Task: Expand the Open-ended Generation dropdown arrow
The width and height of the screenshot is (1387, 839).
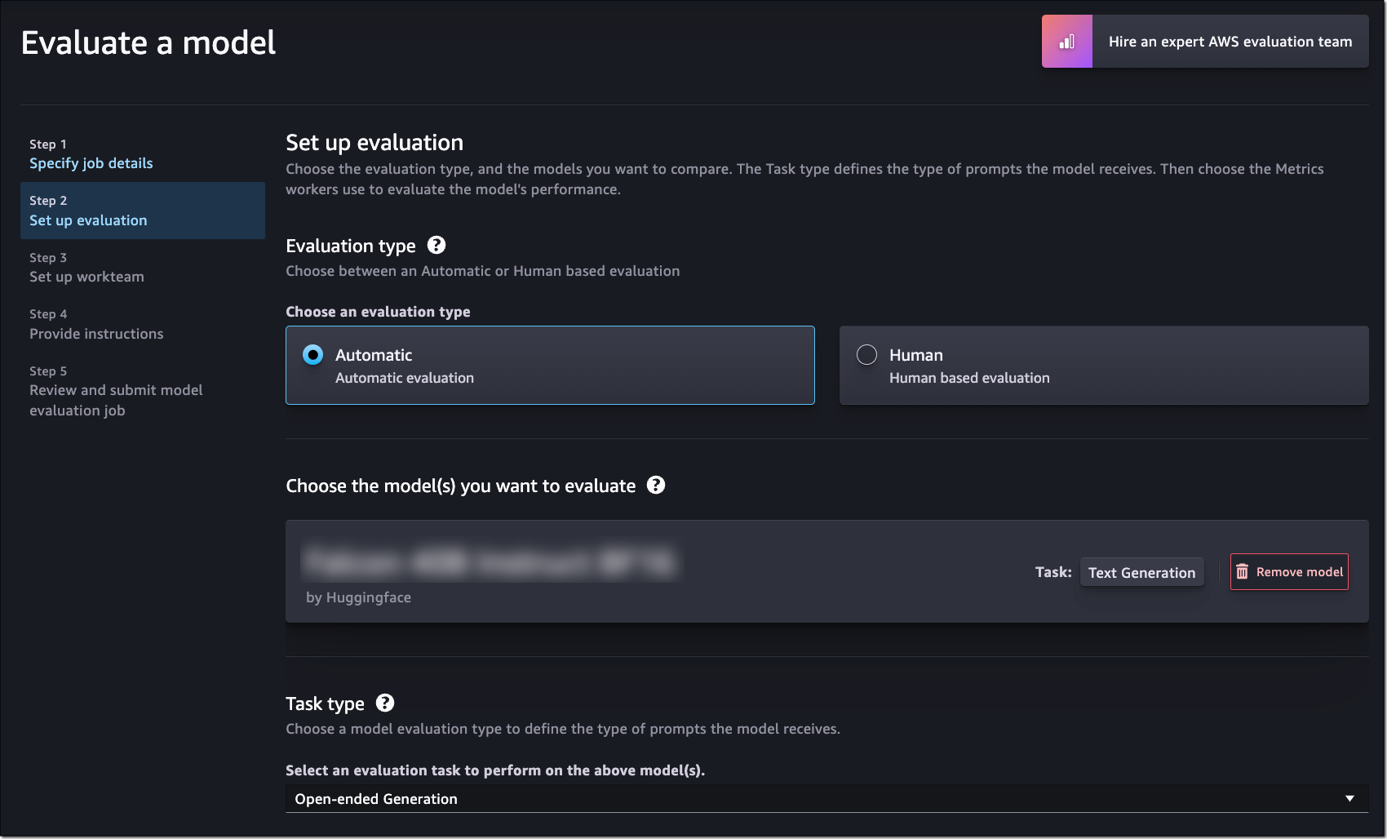Action: (x=1349, y=798)
